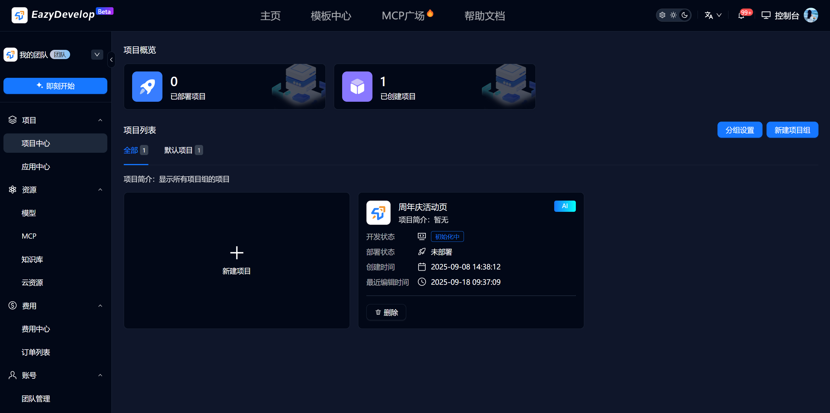Switch to light theme with sun toggle
This screenshot has width=830, height=413.
point(673,15)
